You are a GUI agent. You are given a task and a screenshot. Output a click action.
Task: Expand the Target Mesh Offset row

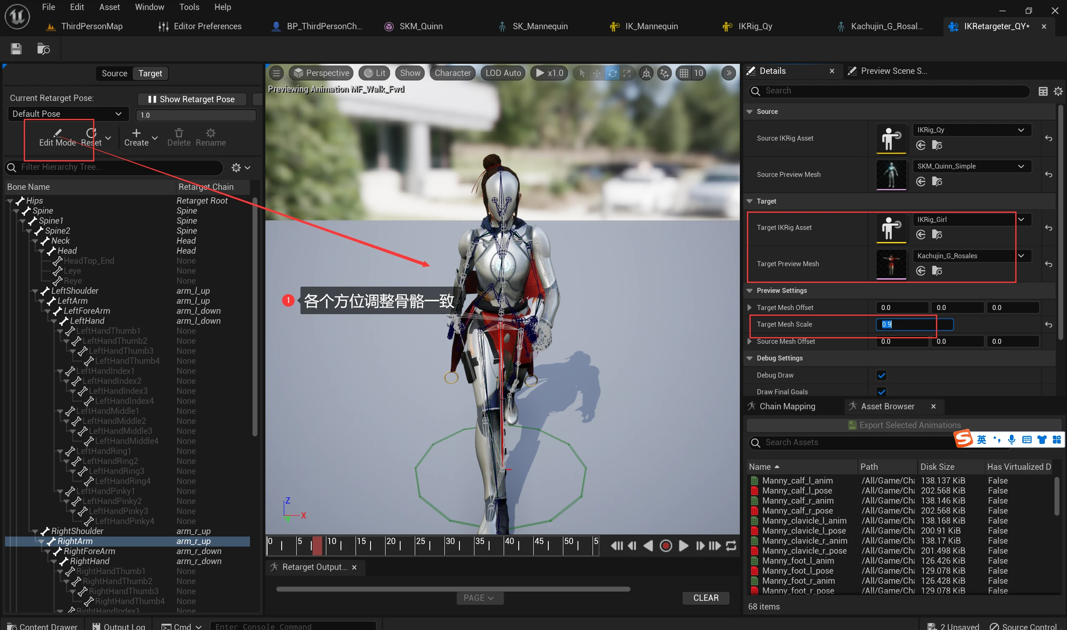pos(749,307)
